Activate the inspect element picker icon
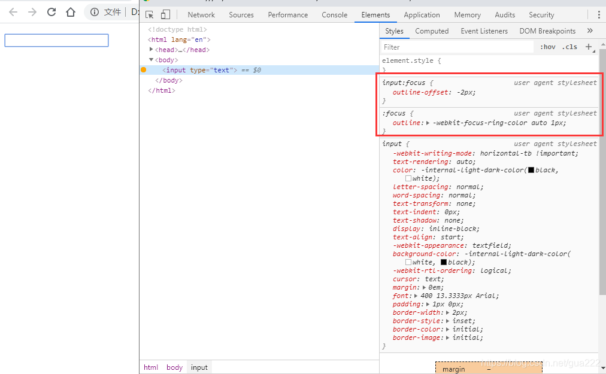The height and width of the screenshot is (374, 606). (150, 15)
